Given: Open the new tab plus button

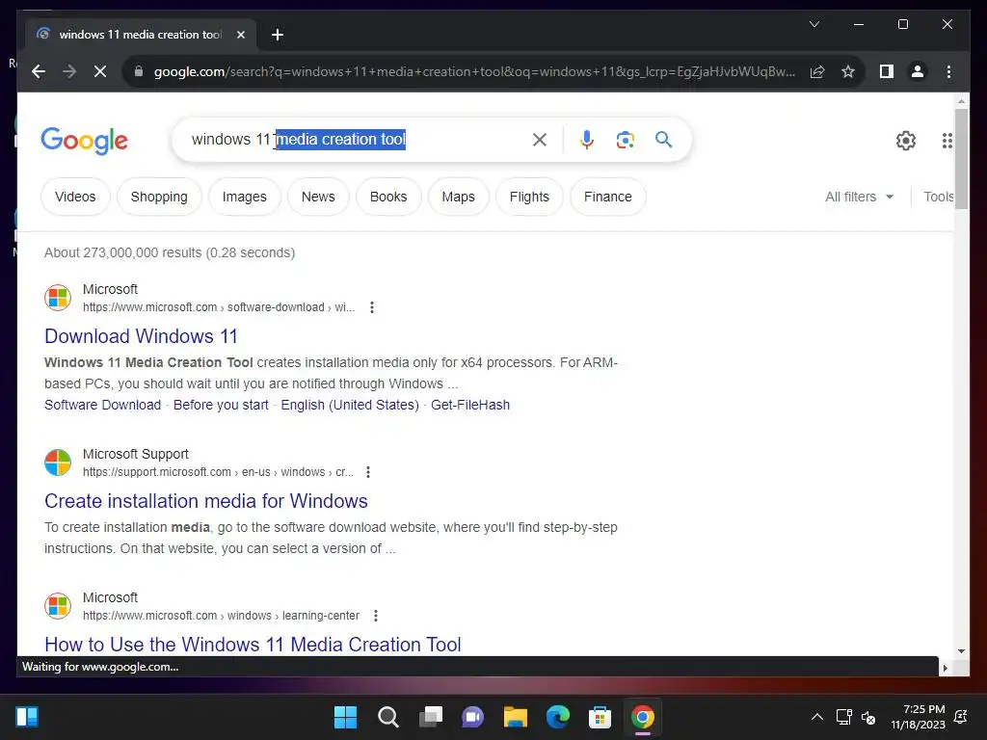Looking at the screenshot, I should [x=278, y=35].
